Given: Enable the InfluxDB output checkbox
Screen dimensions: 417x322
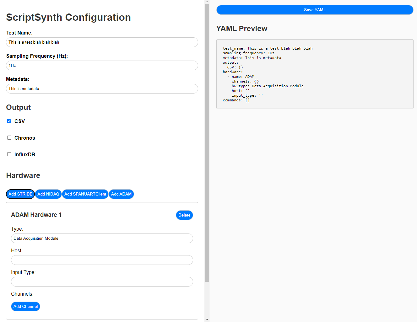Looking at the screenshot, I should point(9,154).
